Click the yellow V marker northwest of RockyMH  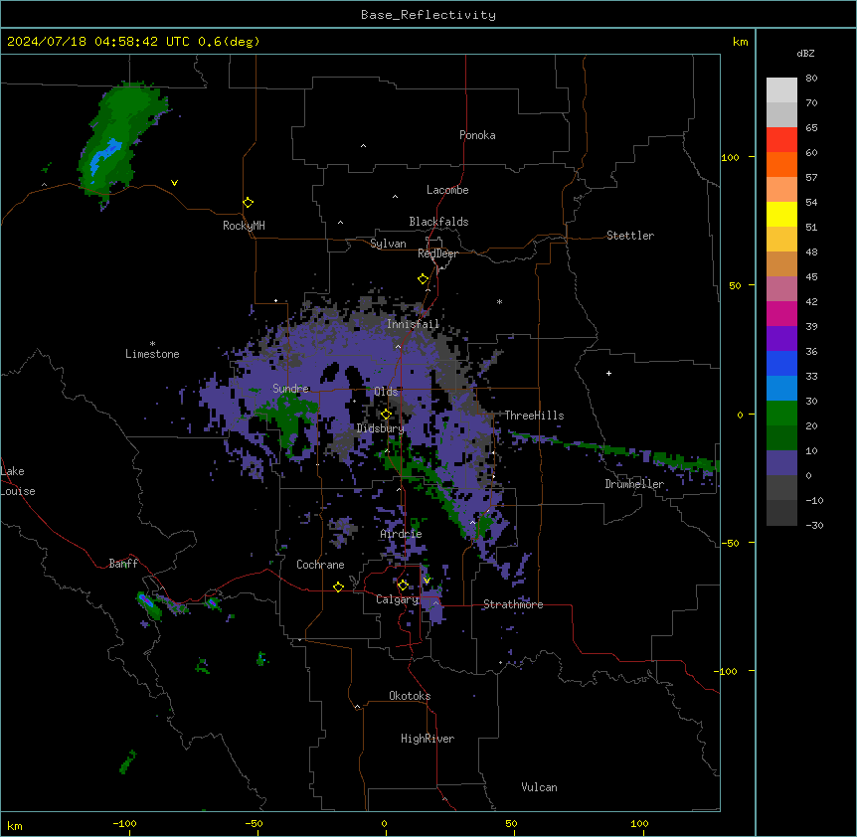(x=174, y=183)
